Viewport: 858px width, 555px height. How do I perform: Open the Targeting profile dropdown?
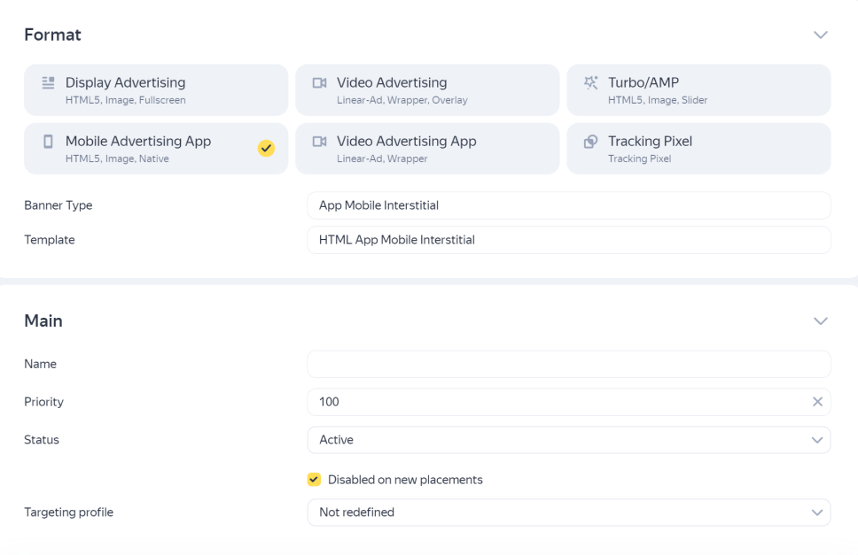[568, 513]
